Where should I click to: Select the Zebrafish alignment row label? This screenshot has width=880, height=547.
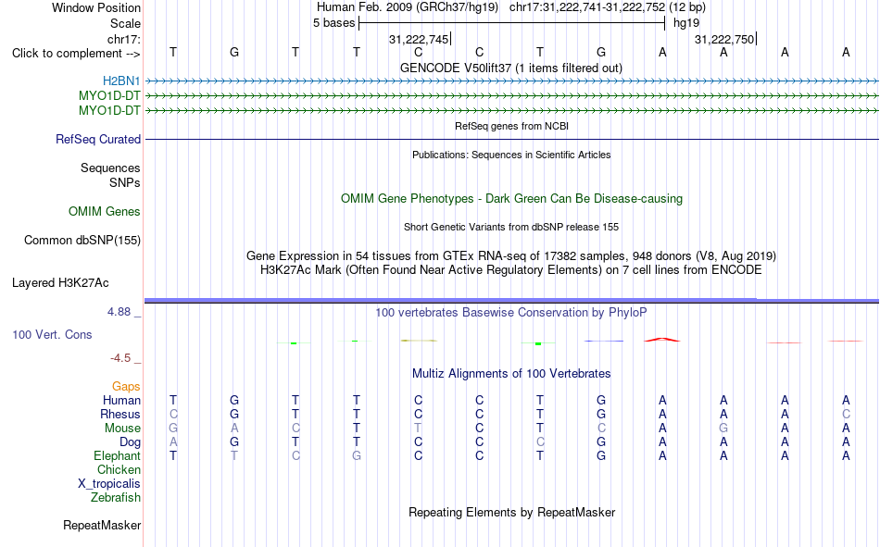[116, 497]
